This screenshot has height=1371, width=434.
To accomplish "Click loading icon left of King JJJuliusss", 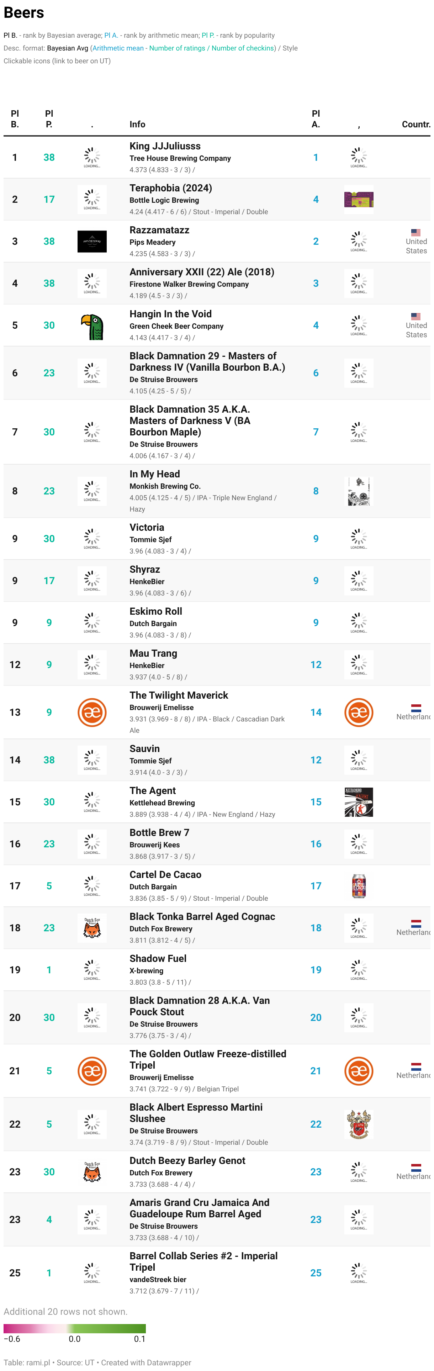I will pyautogui.click(x=92, y=158).
